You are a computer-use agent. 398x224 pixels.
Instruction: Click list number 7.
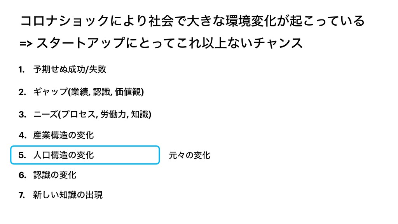[x=22, y=195]
